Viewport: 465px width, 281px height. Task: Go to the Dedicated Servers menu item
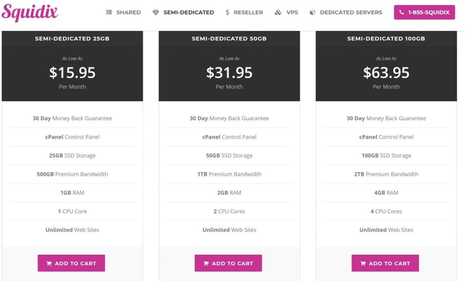pos(346,12)
